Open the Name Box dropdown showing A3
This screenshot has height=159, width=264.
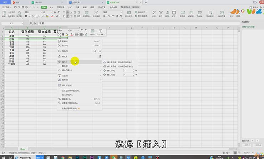22,23
